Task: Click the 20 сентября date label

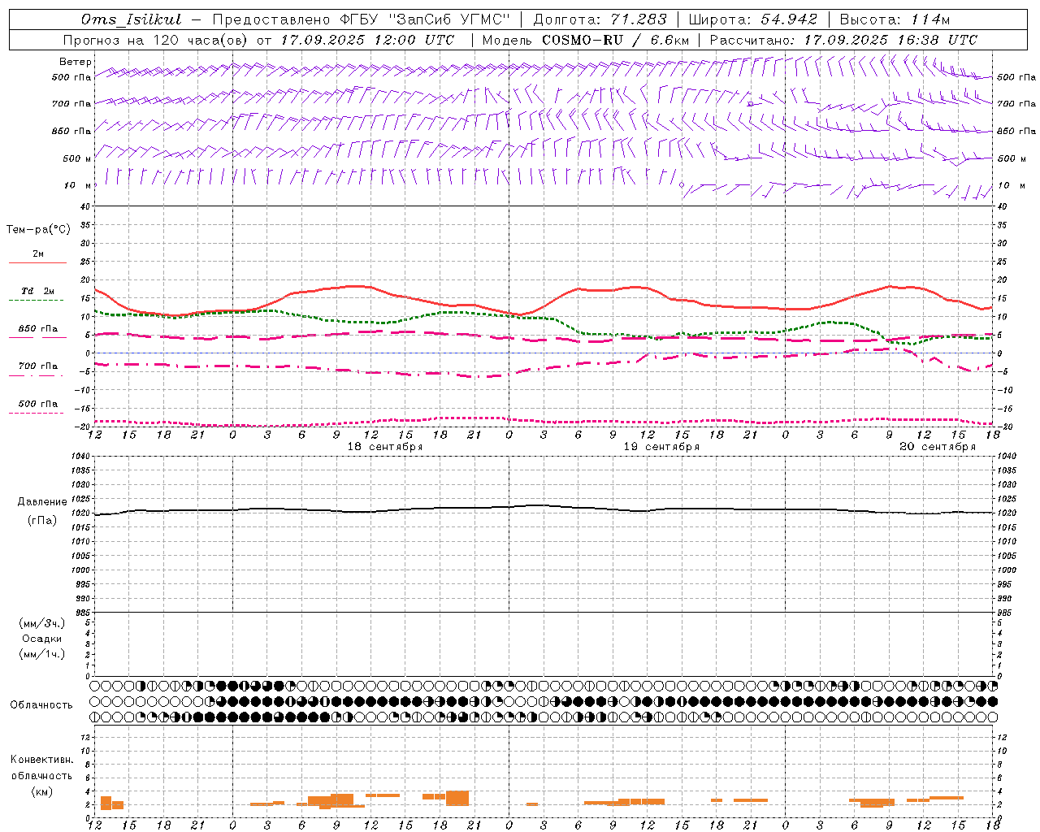Action: [938, 447]
